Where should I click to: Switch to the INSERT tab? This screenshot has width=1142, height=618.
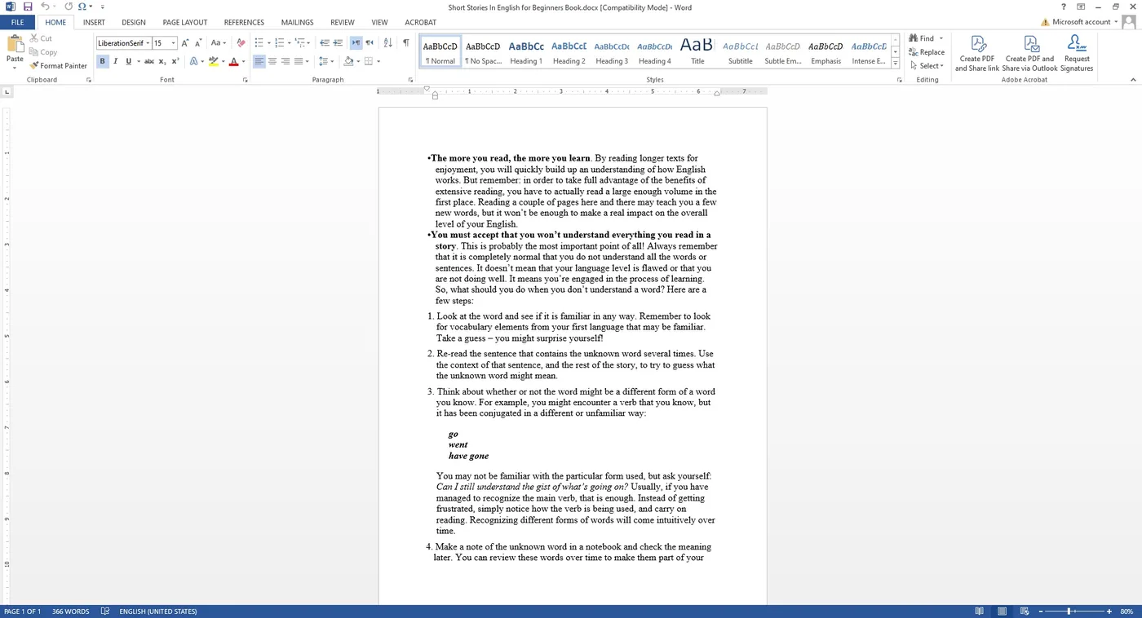[x=94, y=22]
